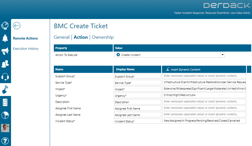Open the Create Incident combo box
The image size is (252, 146).
coord(169,55)
